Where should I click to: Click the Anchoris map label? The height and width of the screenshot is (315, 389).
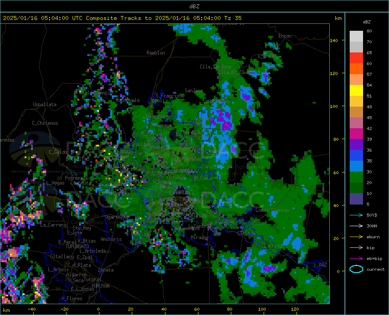(111, 239)
